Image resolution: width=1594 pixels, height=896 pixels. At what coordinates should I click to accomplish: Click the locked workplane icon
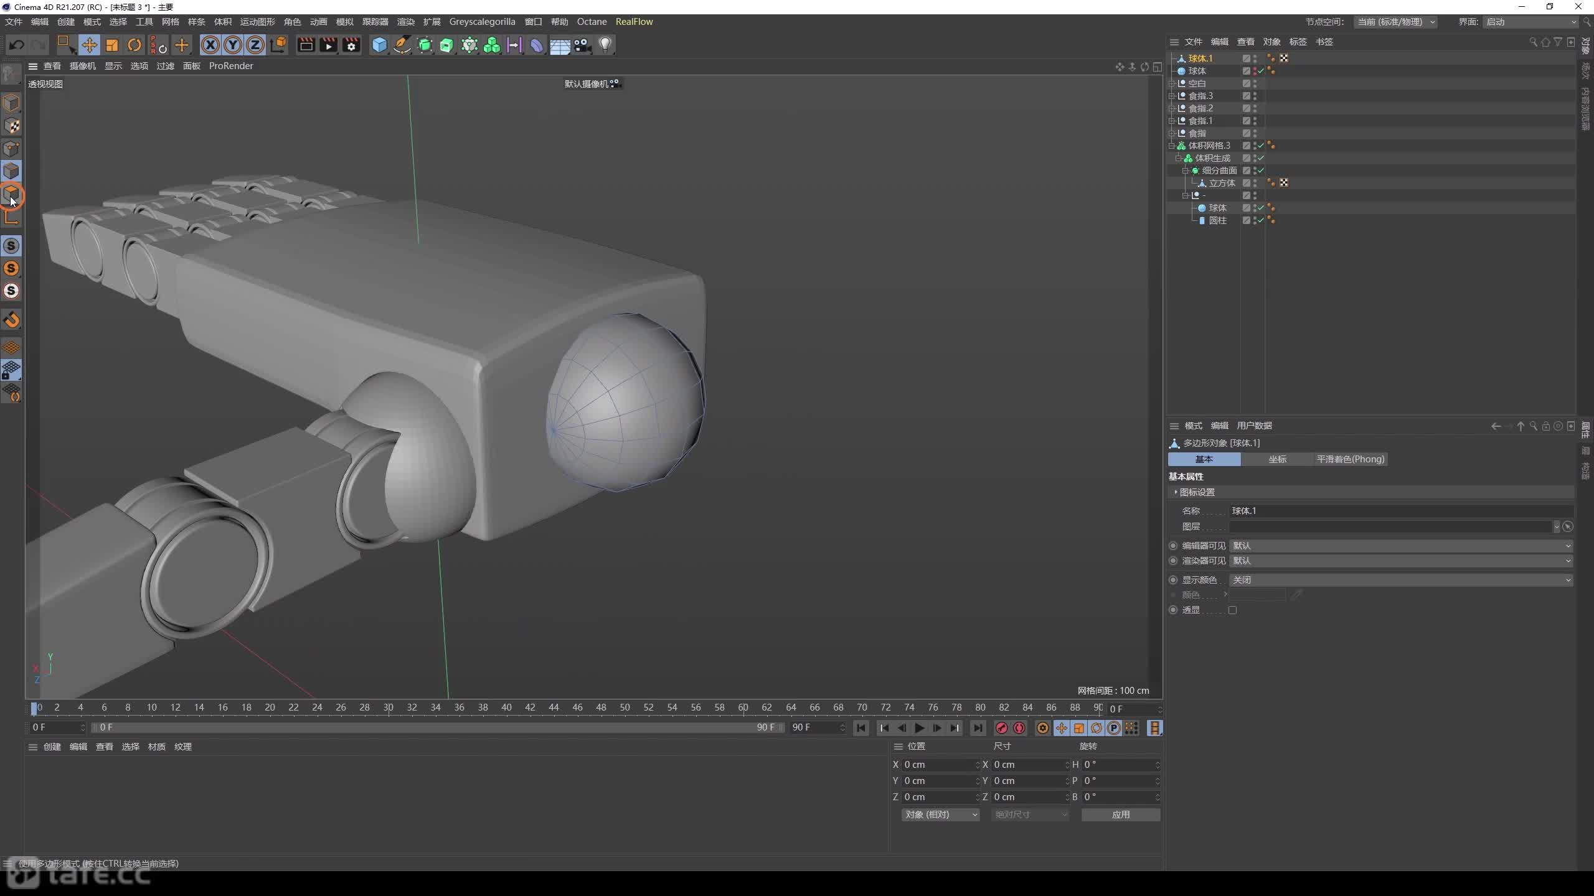(x=11, y=370)
